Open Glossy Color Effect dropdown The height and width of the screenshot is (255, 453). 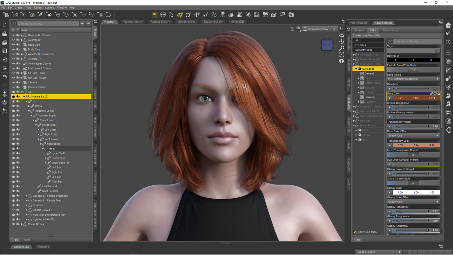point(413,202)
